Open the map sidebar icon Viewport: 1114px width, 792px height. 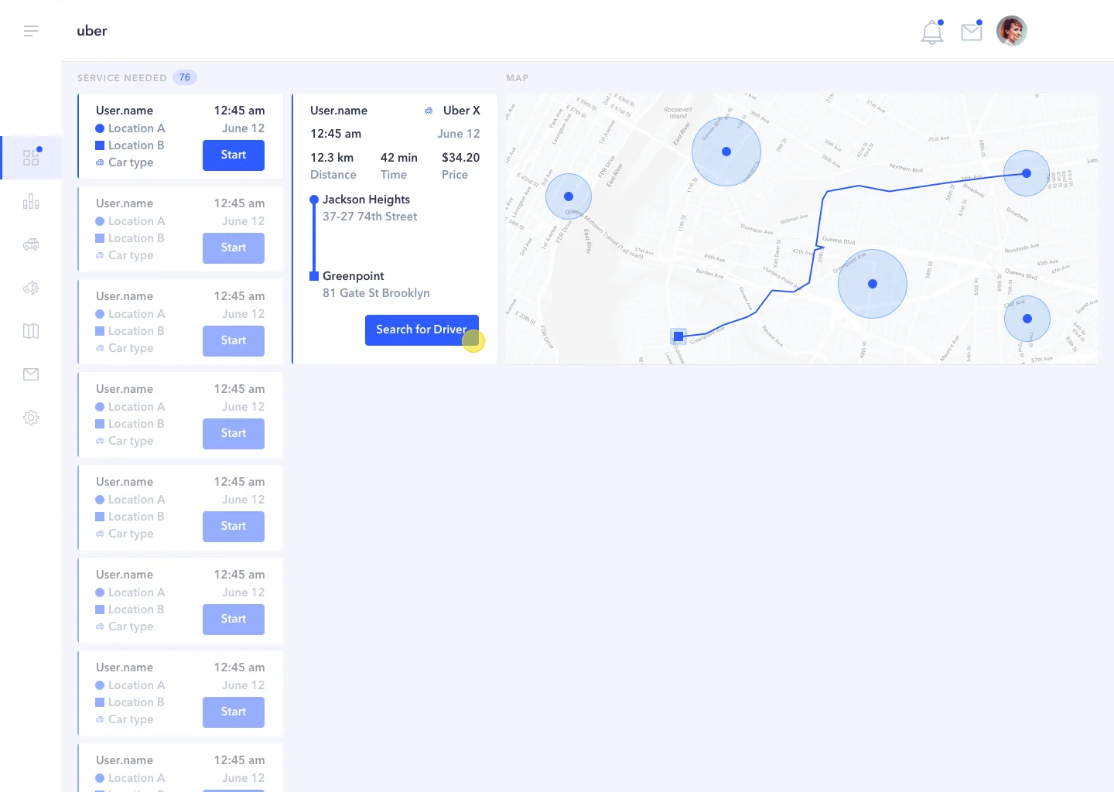pos(31,331)
